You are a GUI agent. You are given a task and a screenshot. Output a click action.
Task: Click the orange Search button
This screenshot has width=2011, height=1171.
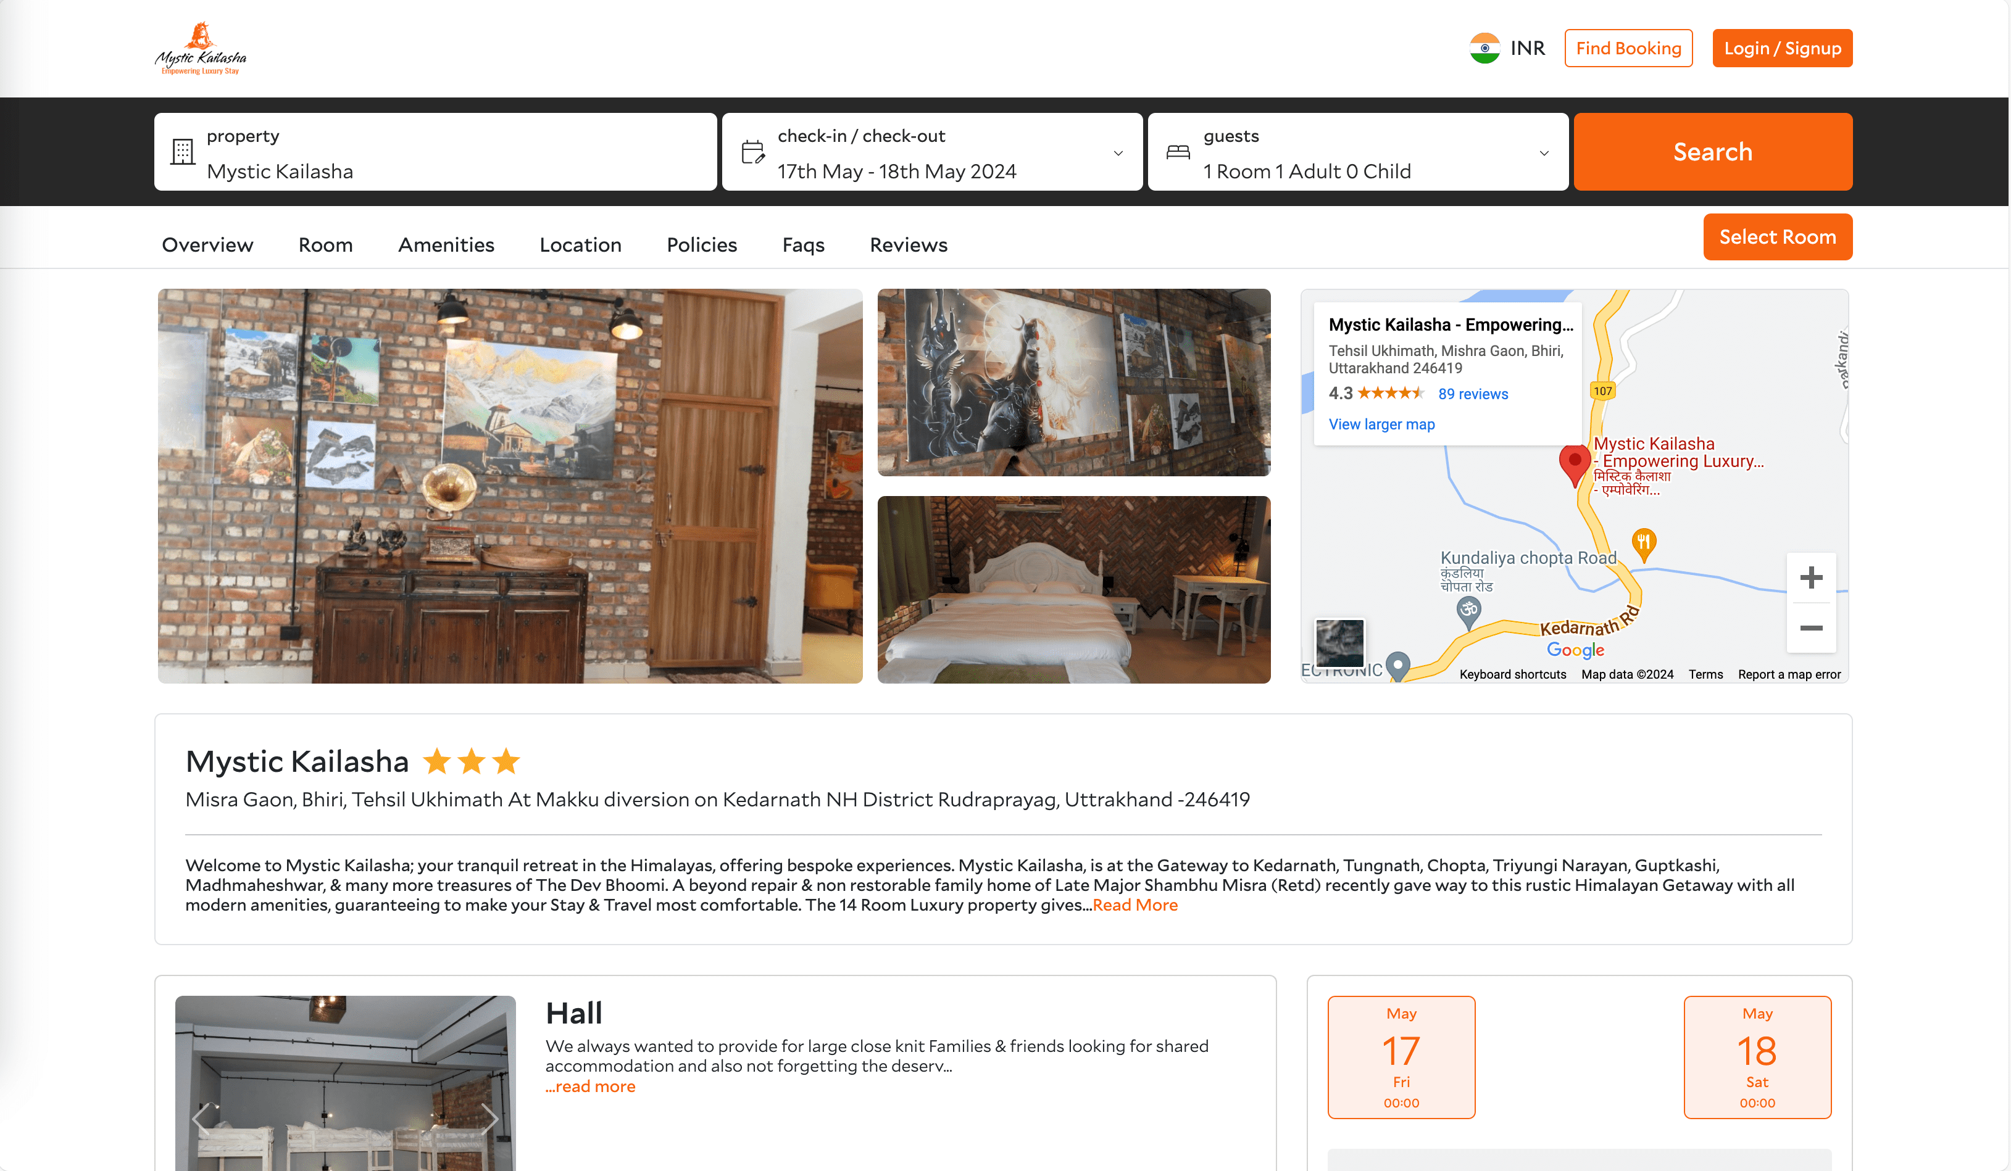1712,152
